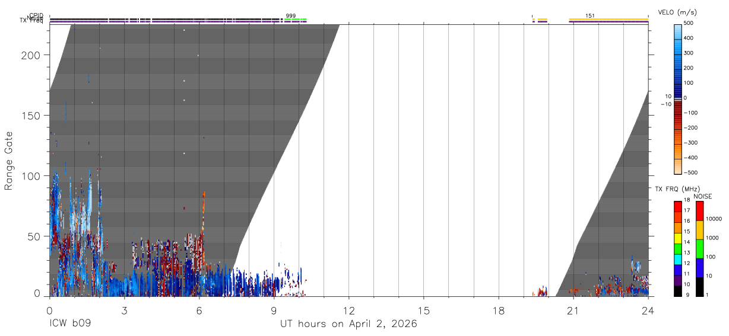Click the 'ICW b09' radar beam label
The image size is (729, 336).
70,324
